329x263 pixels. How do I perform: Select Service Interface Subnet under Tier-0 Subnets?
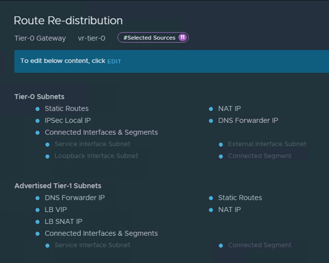click(x=92, y=144)
